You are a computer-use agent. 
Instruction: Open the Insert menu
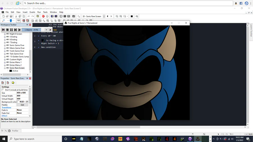tap(25, 12)
